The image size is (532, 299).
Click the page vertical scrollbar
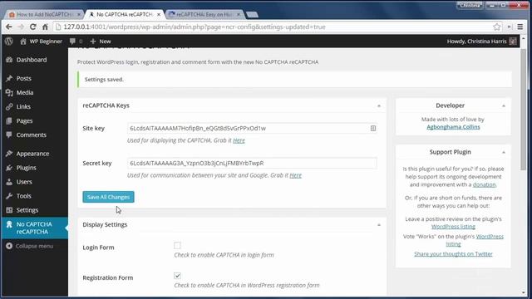523,110
